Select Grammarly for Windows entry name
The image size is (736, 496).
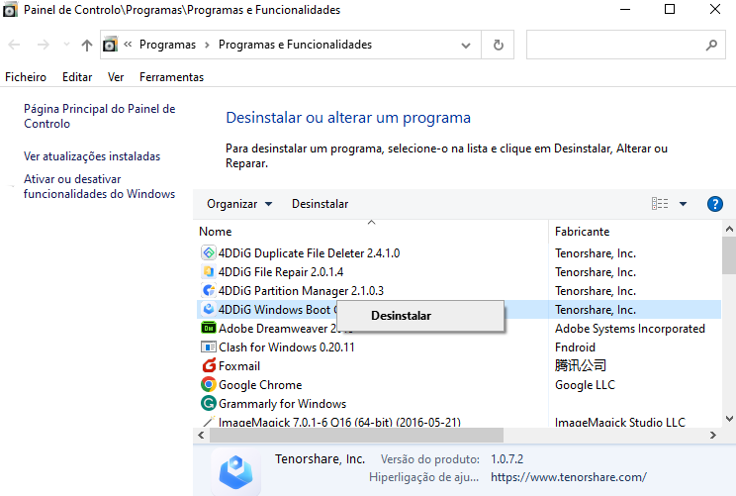pos(282,404)
